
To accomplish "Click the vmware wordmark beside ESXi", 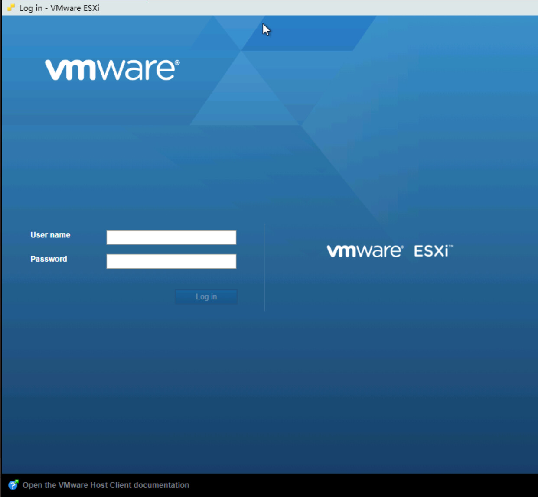I will (365, 251).
